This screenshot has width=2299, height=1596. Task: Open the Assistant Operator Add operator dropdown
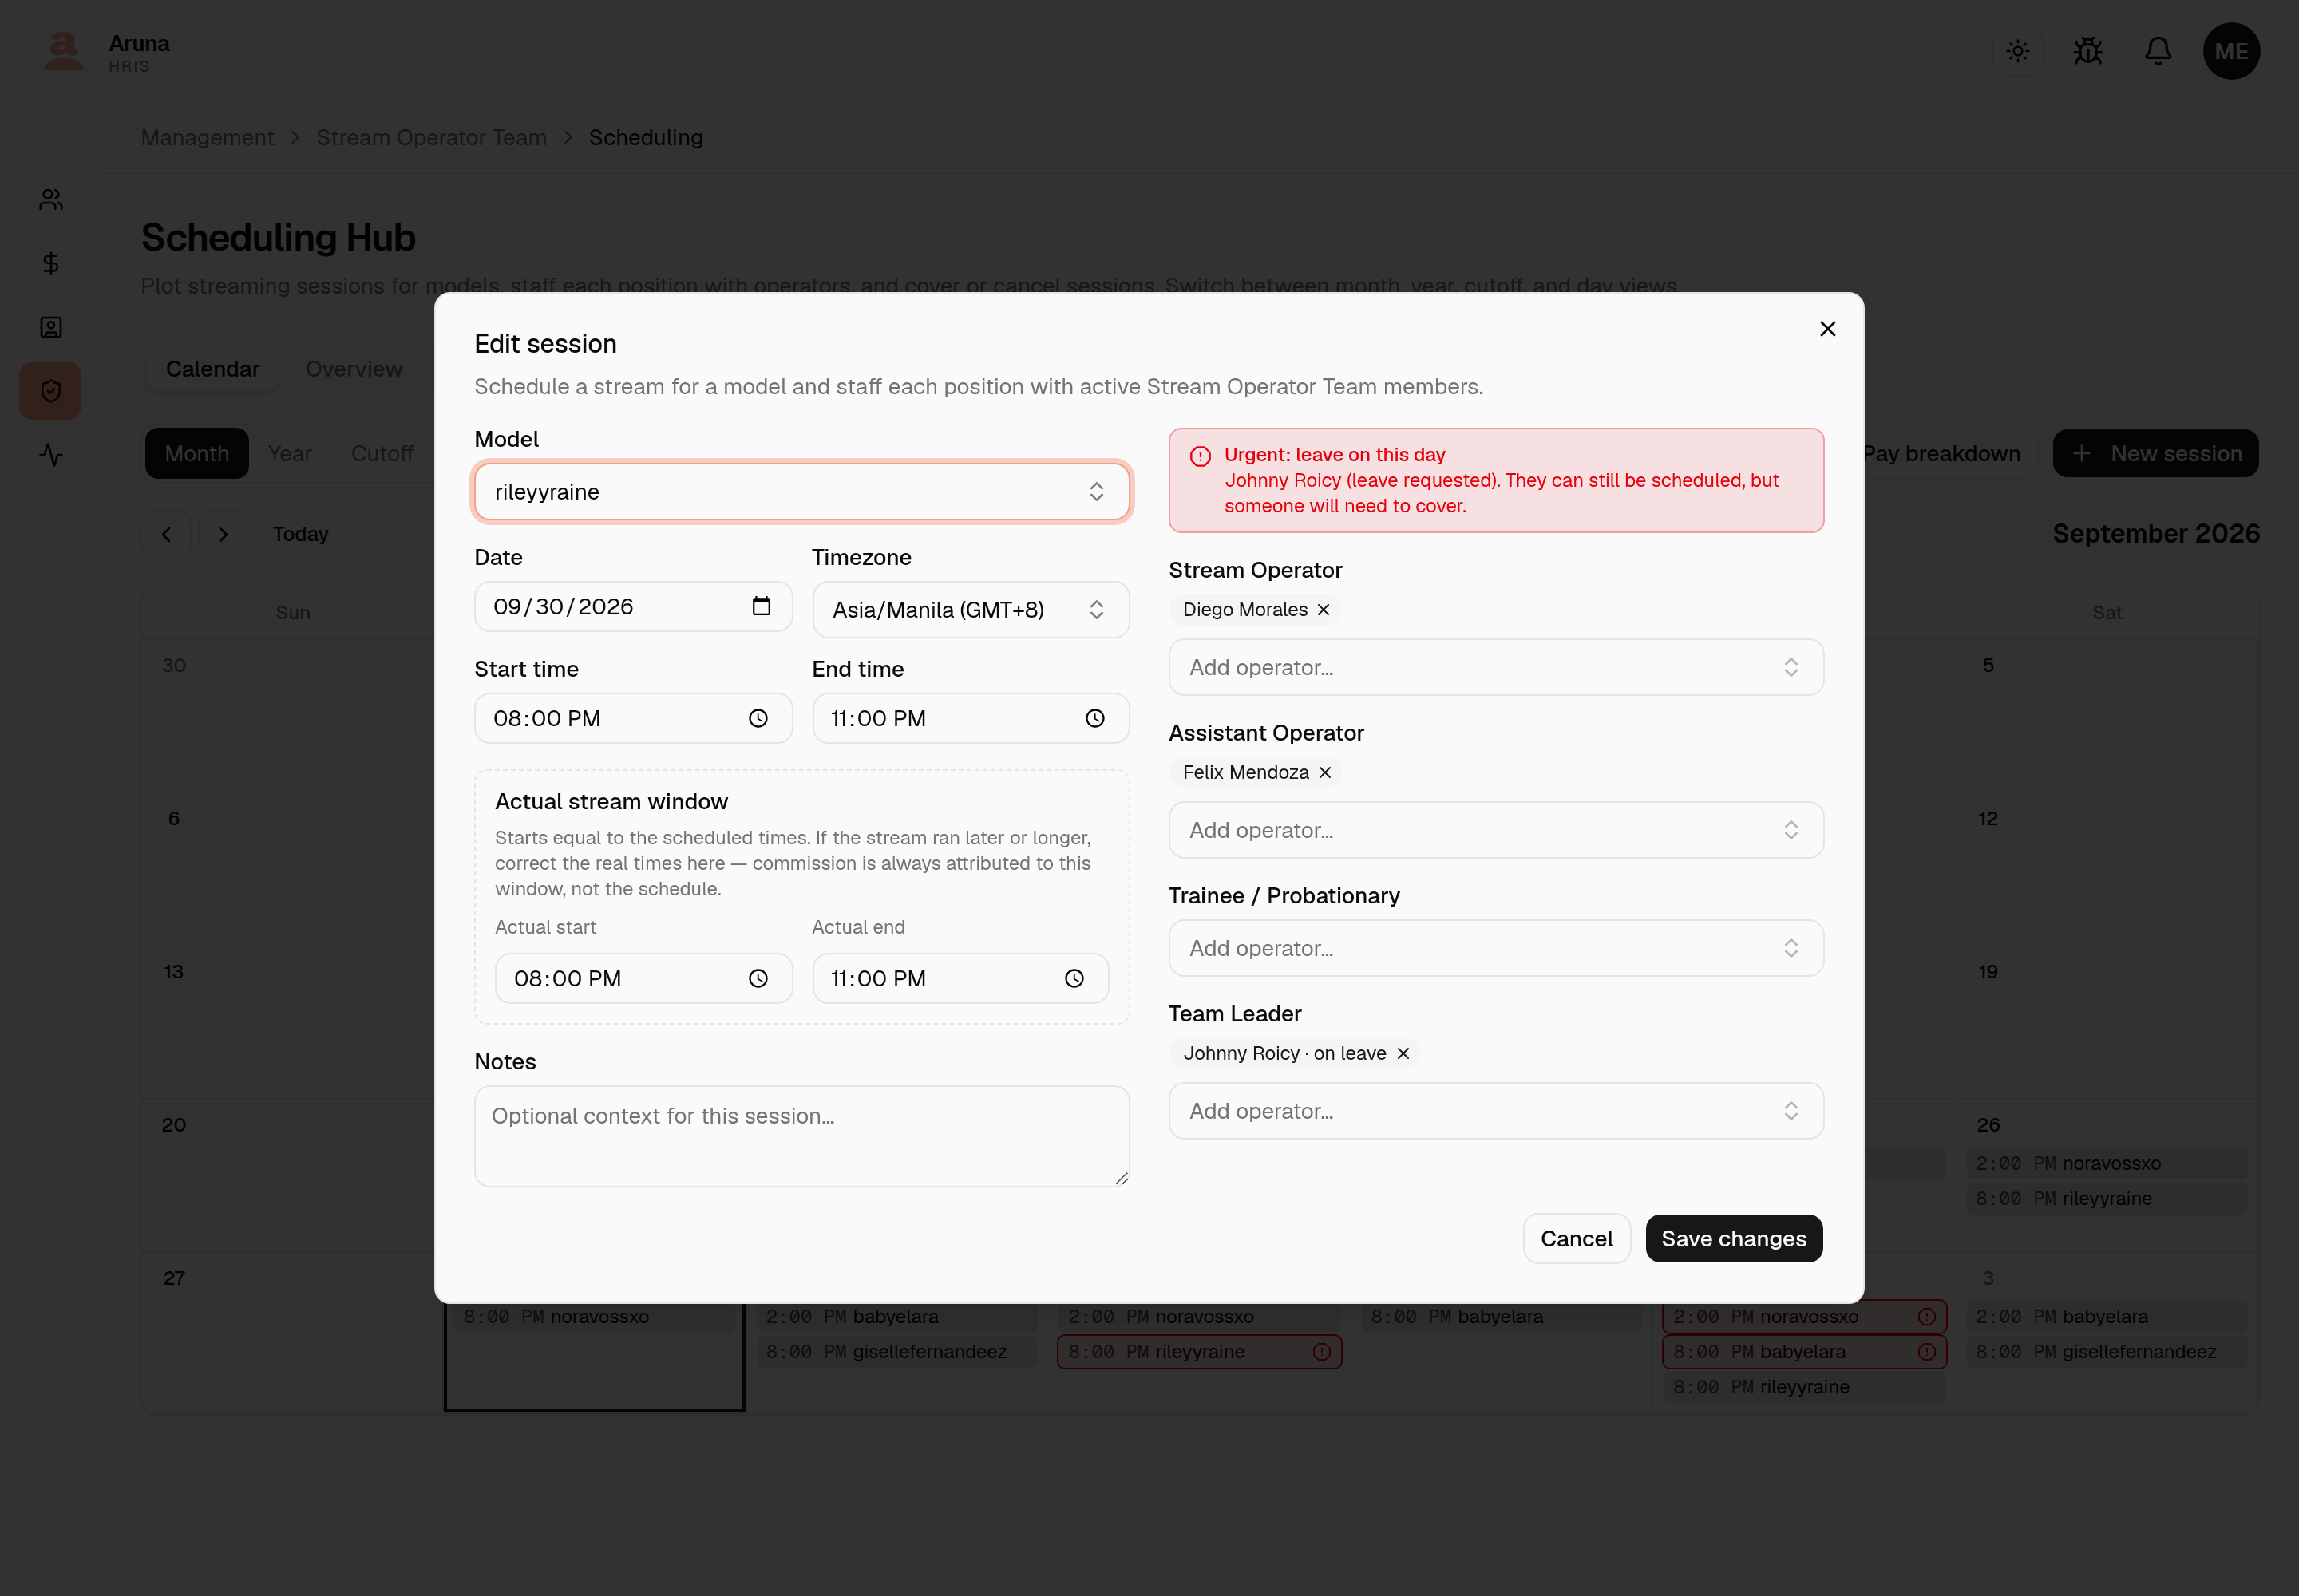[1496, 830]
